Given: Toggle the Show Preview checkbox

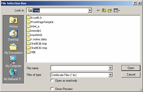Looking at the screenshot, I should click(x=52, y=89).
